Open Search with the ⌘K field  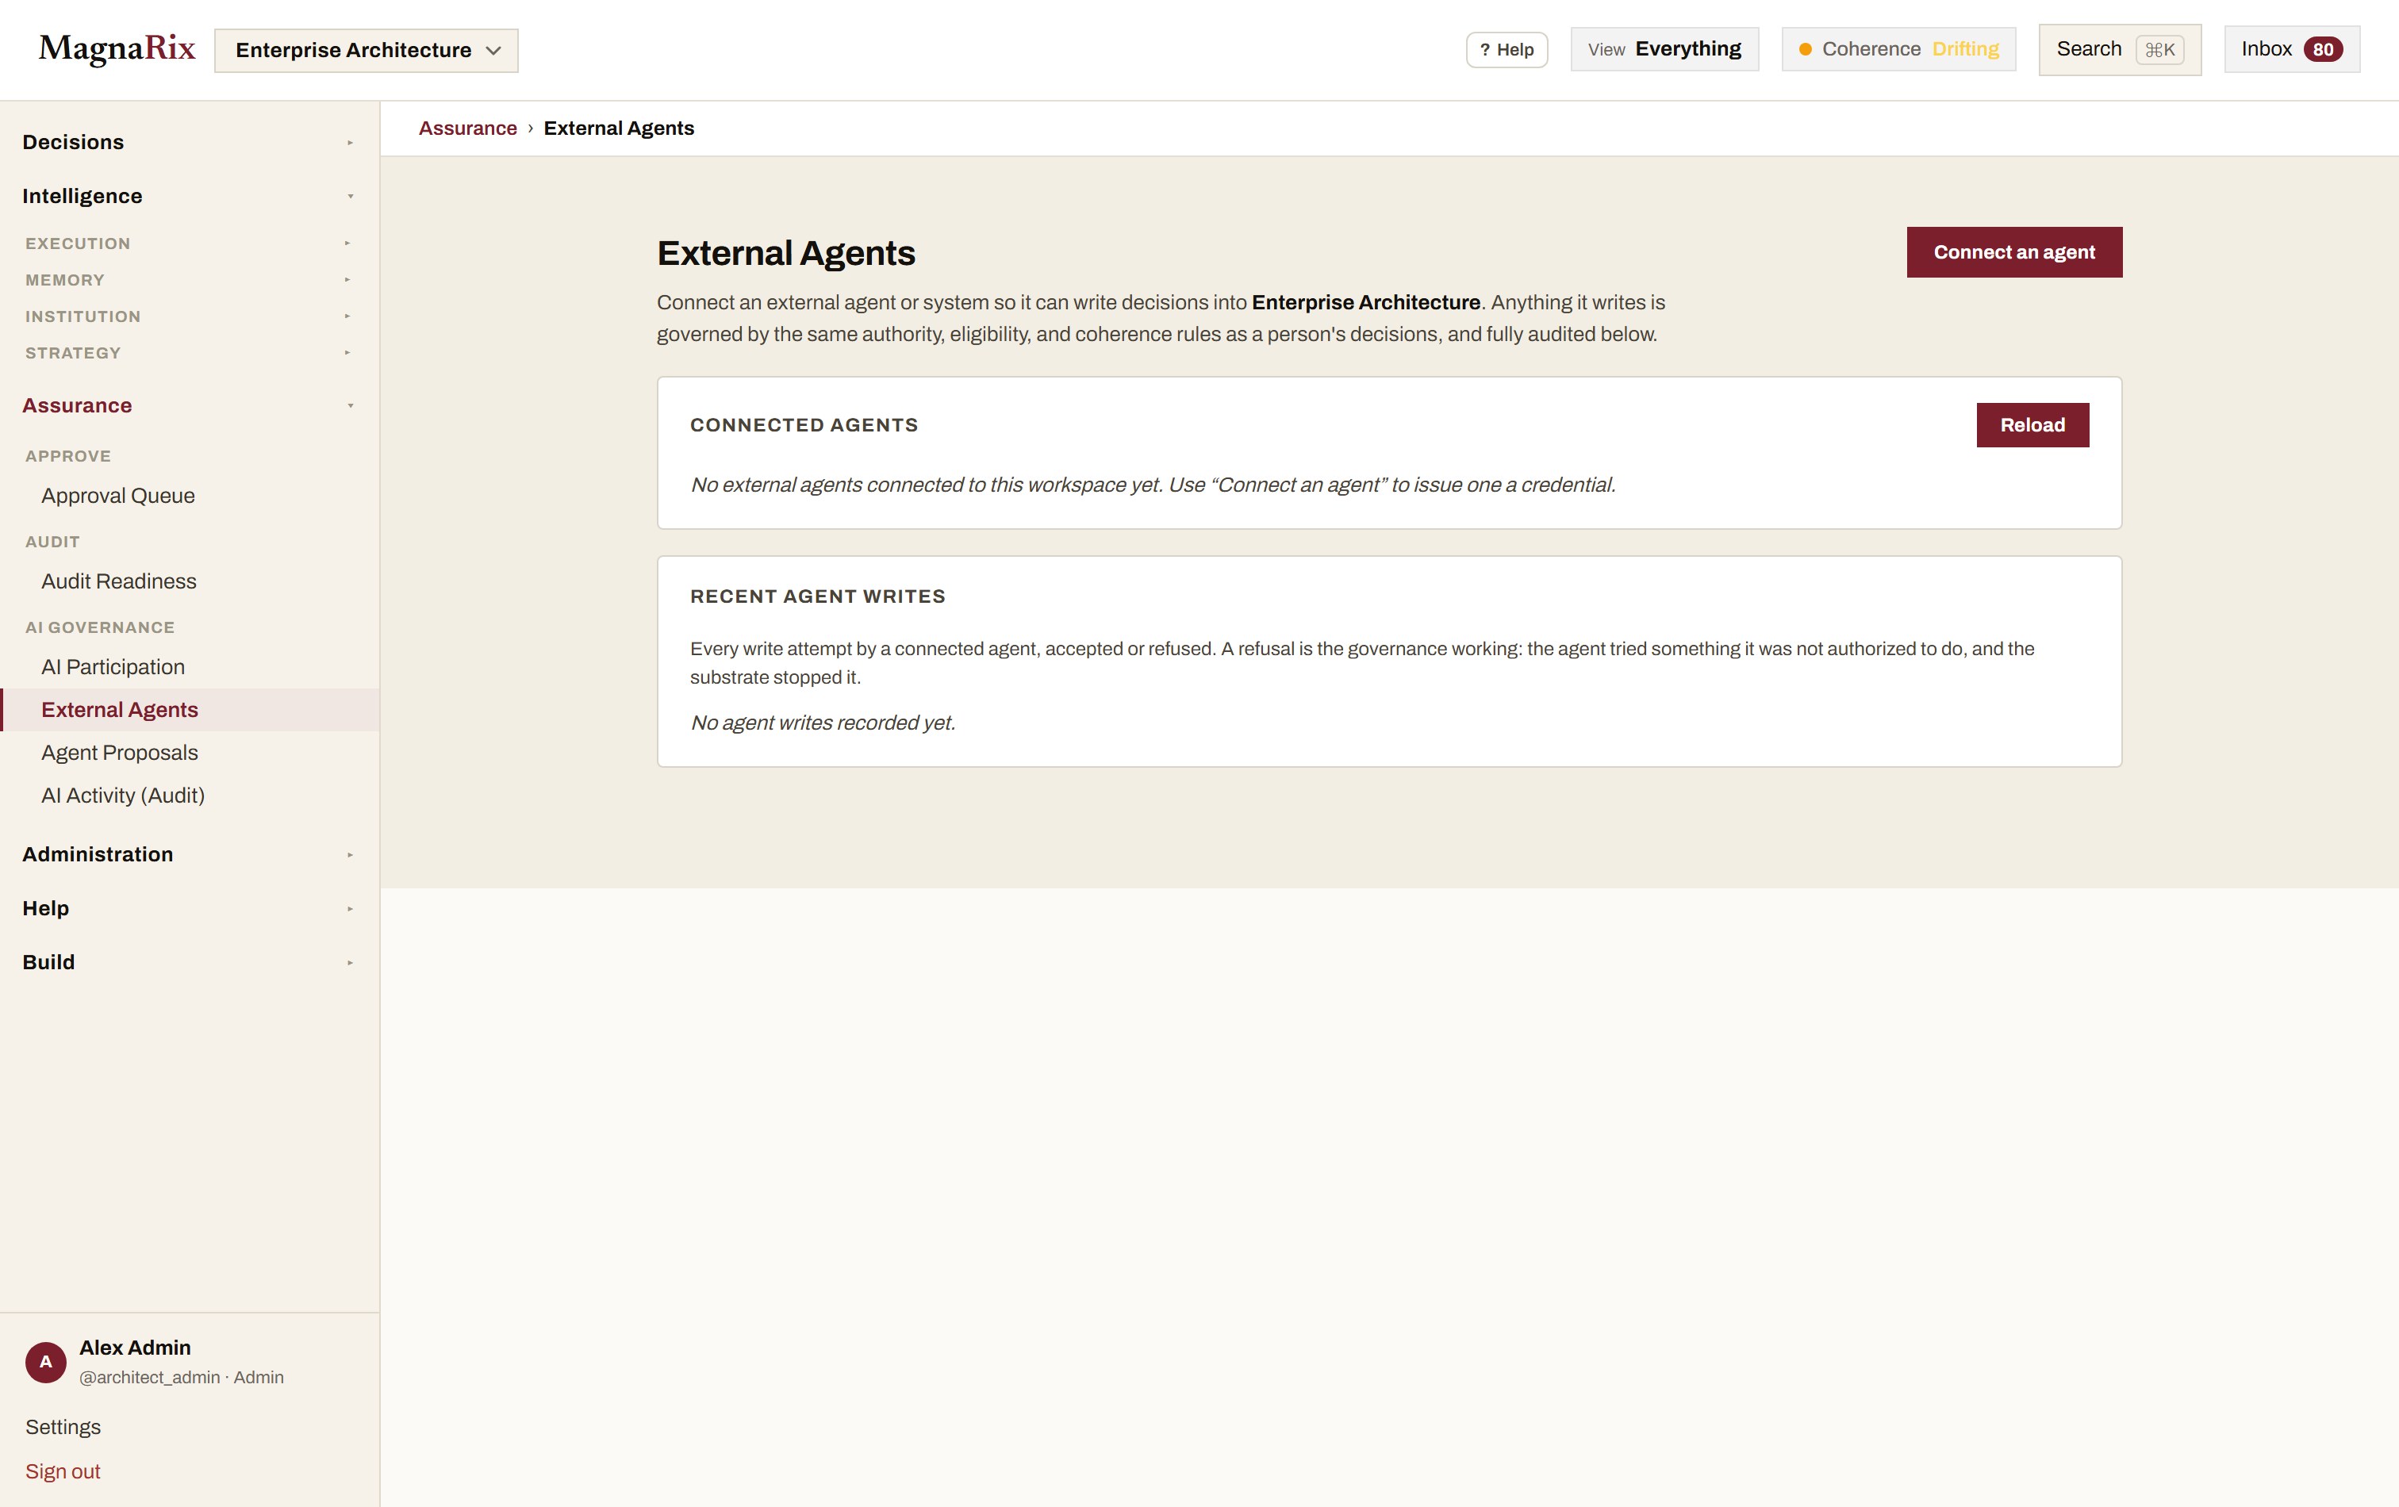[x=2119, y=49]
